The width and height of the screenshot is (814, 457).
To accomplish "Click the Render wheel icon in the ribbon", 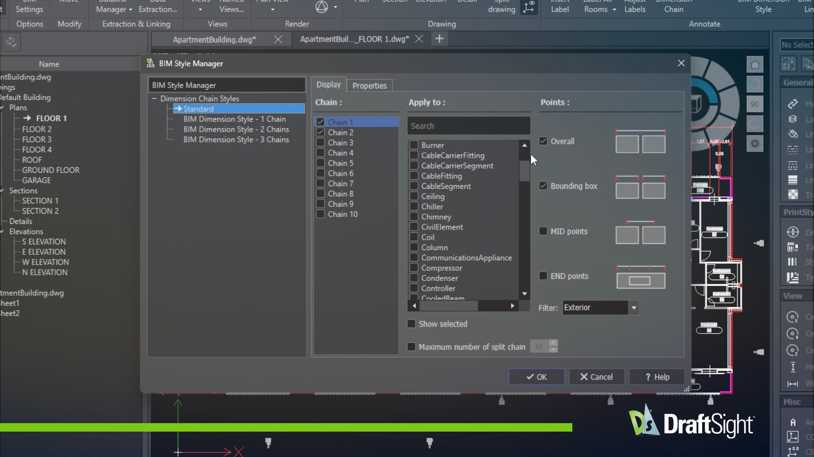I will (321, 7).
